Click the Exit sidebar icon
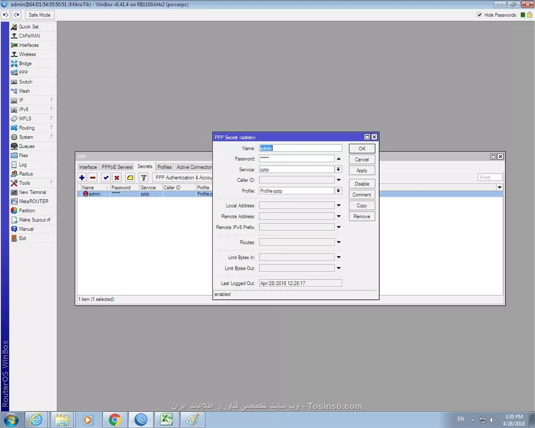This screenshot has width=535, height=428. pos(14,239)
